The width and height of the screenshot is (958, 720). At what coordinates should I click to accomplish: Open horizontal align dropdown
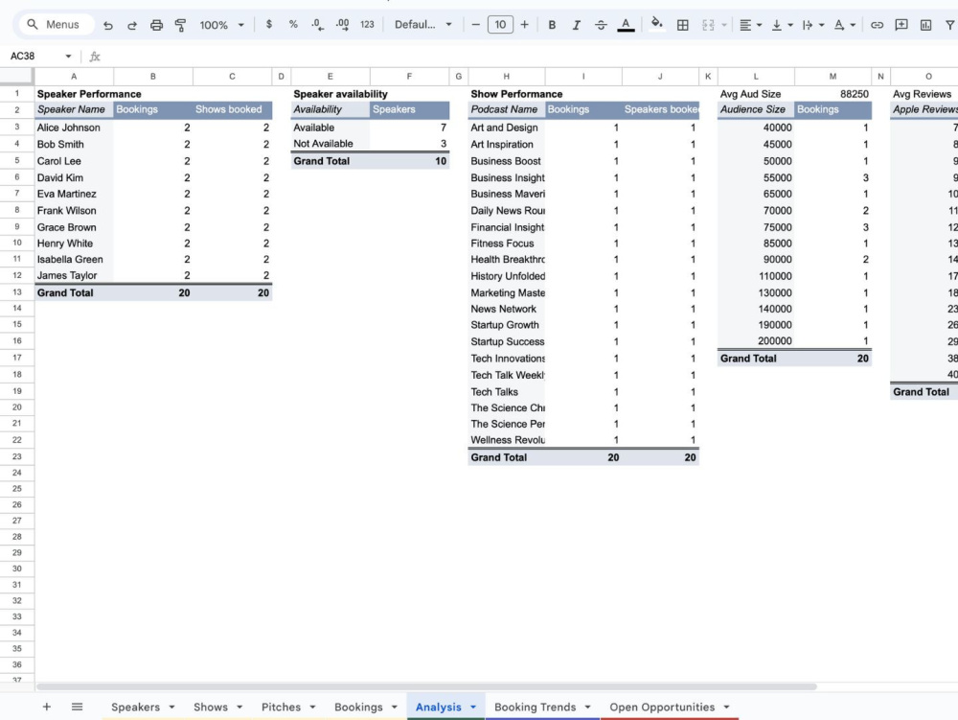(750, 25)
